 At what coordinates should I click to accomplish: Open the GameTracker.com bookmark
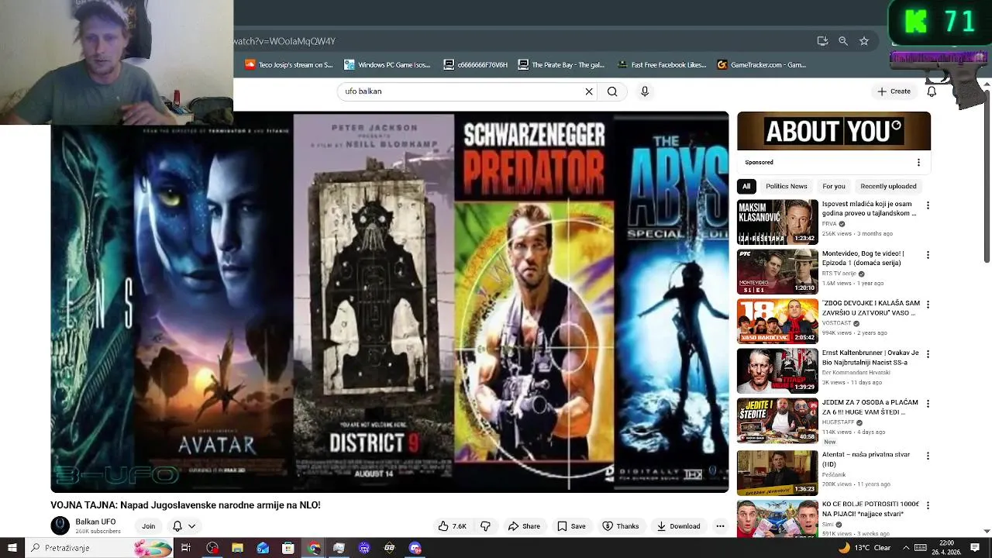coord(762,65)
